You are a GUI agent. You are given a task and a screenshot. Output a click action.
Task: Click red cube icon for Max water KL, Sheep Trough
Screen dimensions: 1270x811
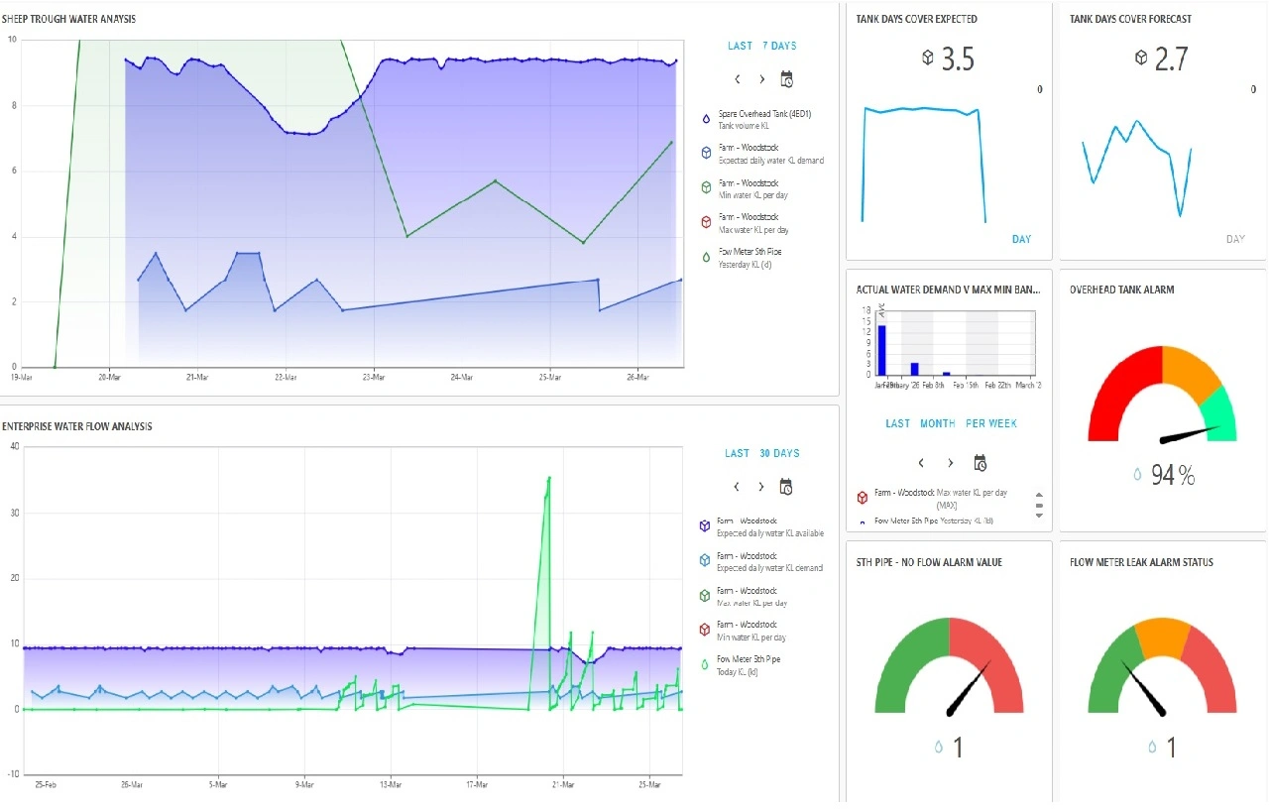point(705,221)
